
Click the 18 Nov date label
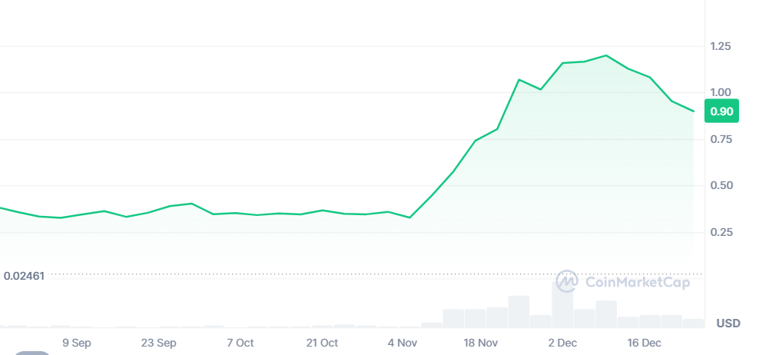pos(482,343)
